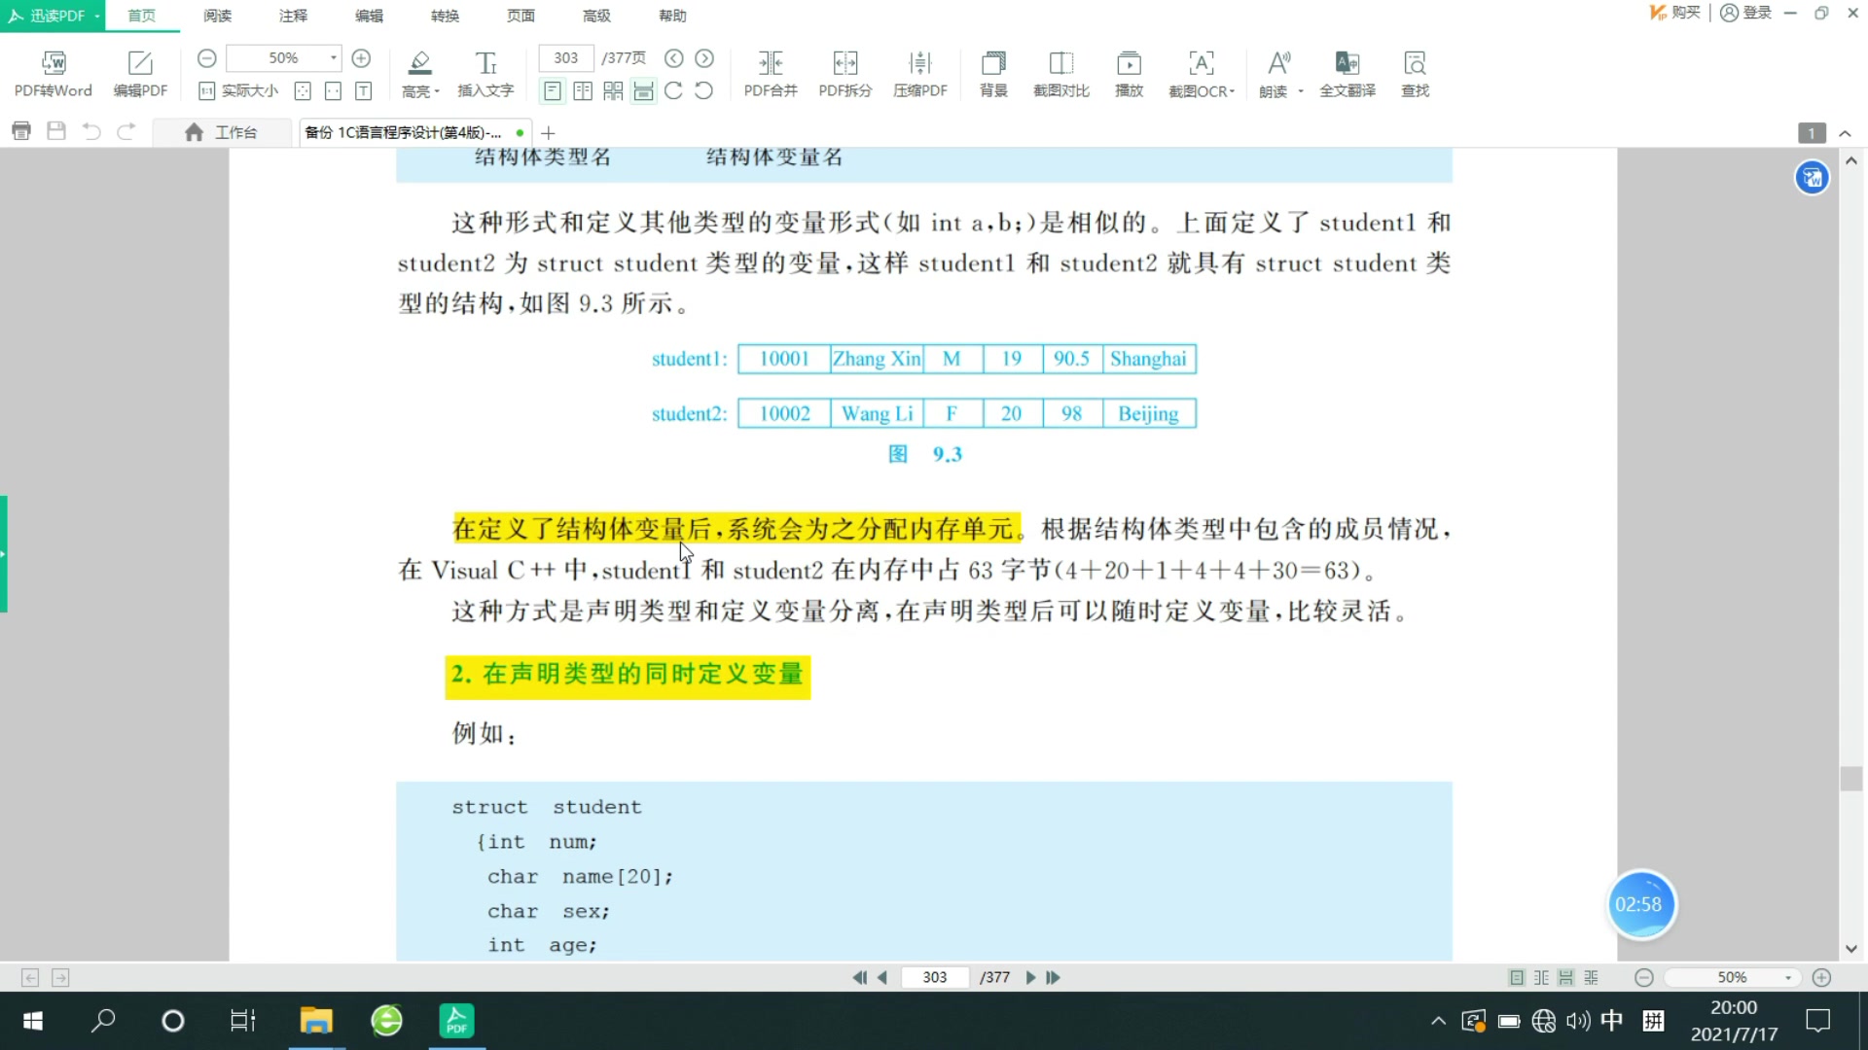Zoom out with the top toolbar minus icon
This screenshot has width=1868, height=1050.
206,58
